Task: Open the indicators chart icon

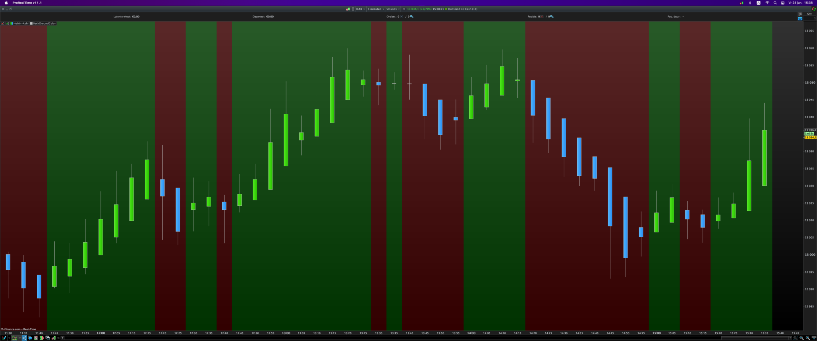Action: click(x=15, y=338)
